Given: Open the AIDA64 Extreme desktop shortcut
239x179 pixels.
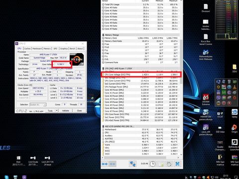Looking at the screenshot, I should click(x=206, y=100).
